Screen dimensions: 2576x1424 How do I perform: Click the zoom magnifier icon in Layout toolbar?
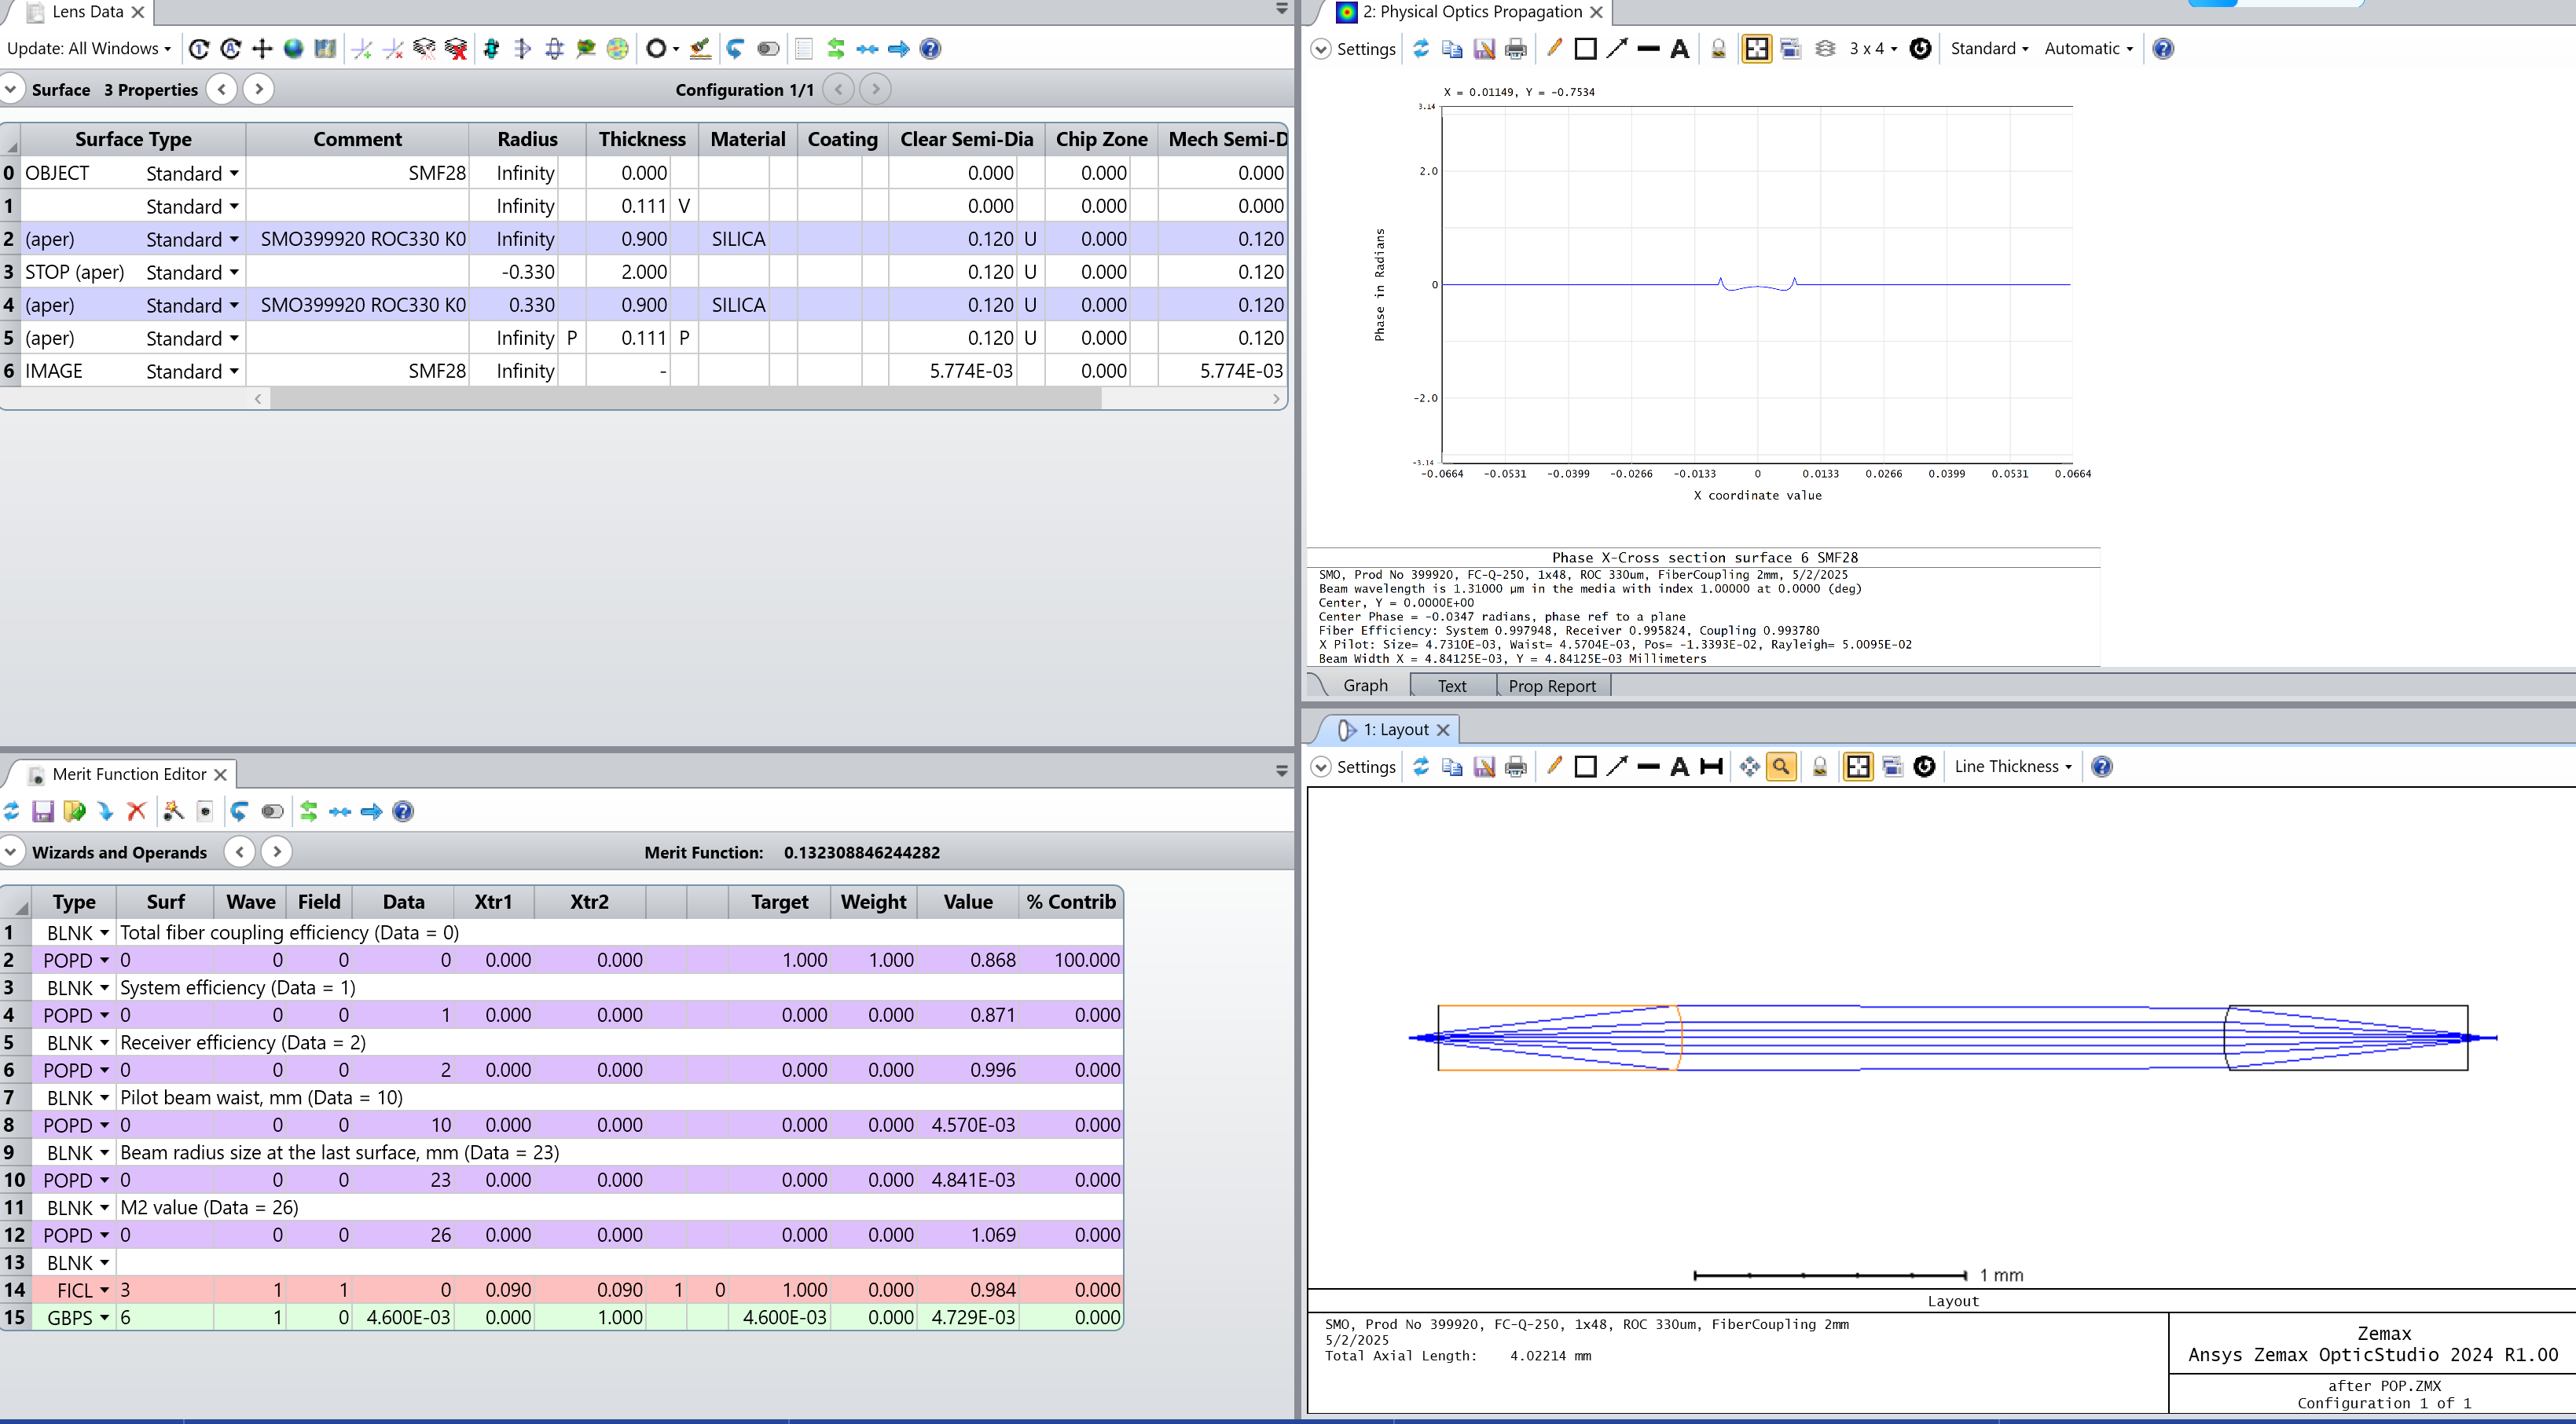click(1781, 767)
